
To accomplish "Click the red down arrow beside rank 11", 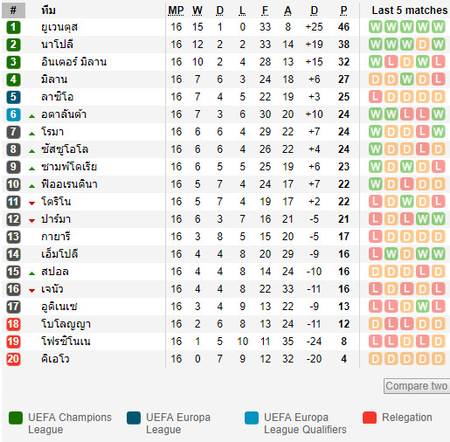I will [x=32, y=204].
